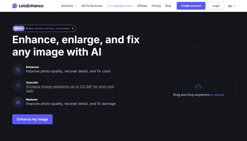Click the Create account button

point(191,6)
